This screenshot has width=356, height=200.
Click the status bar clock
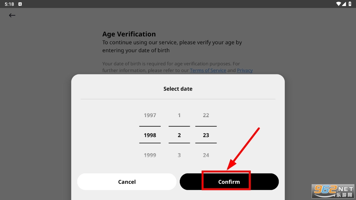pos(9,4)
